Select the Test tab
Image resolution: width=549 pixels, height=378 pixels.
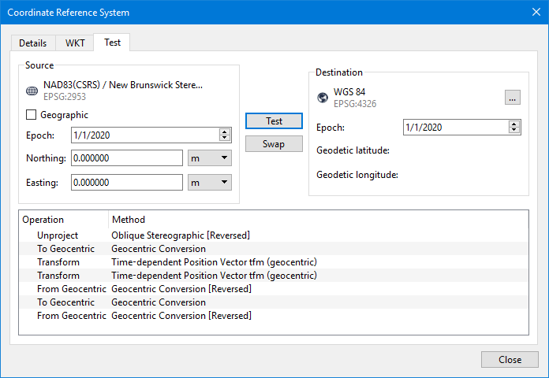(x=112, y=43)
